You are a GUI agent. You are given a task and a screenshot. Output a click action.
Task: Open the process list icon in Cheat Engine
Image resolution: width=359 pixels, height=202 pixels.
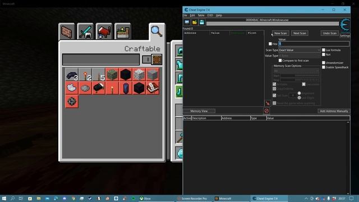tap(187, 22)
